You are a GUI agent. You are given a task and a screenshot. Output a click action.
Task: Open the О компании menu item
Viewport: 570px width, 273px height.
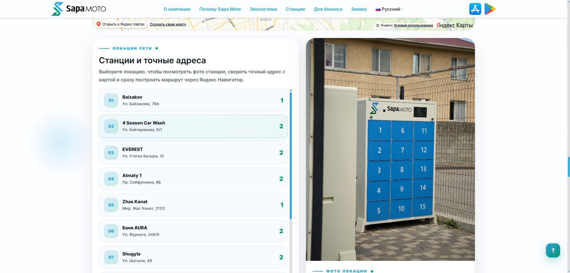tap(177, 9)
